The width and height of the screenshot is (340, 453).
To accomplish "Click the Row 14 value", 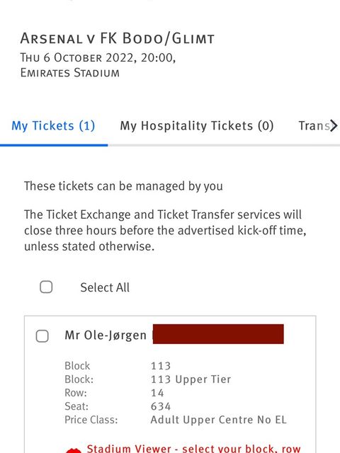I will 157,393.
